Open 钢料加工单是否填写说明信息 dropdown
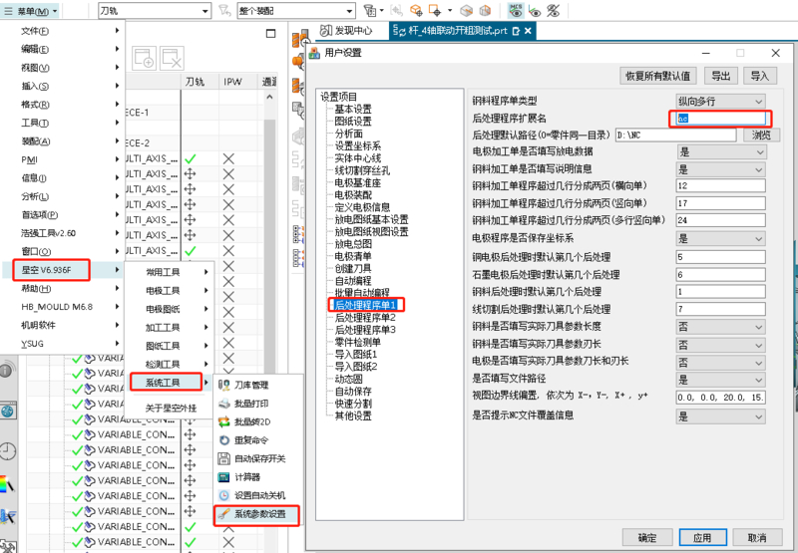This screenshot has width=798, height=553. (720, 169)
